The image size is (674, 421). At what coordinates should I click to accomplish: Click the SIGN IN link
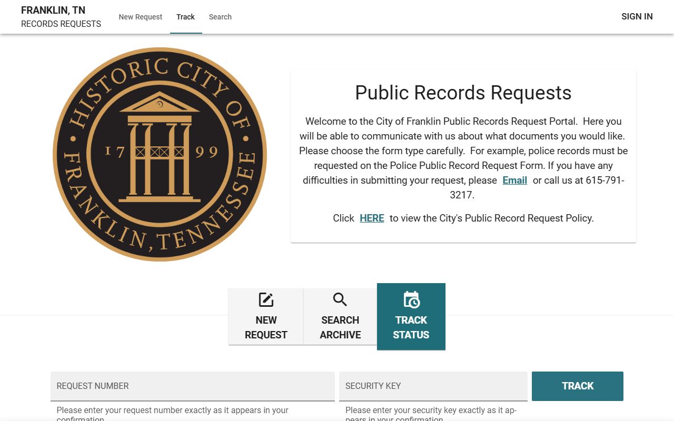click(x=637, y=16)
